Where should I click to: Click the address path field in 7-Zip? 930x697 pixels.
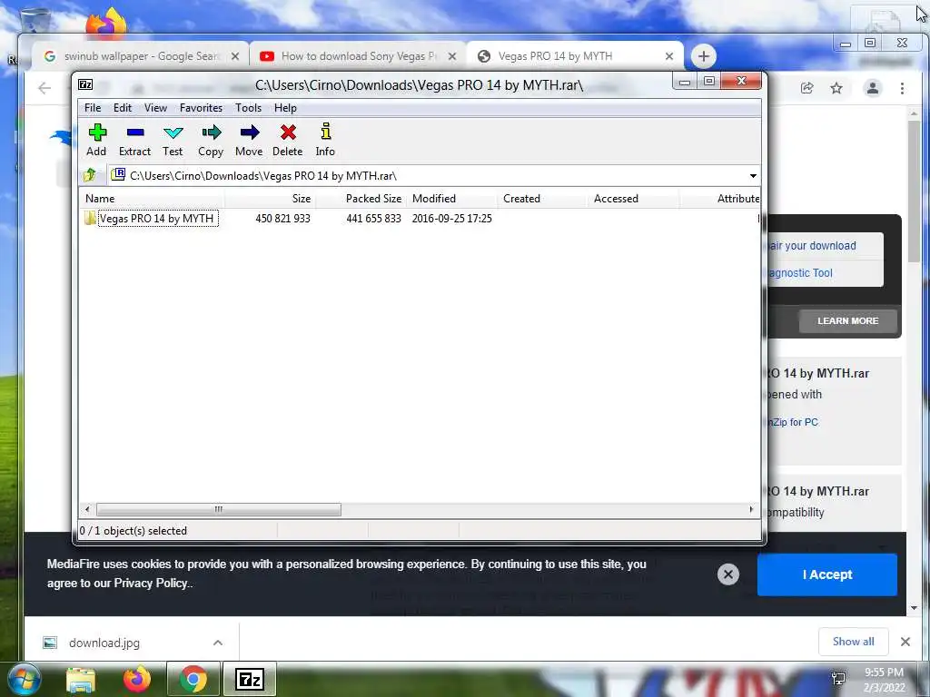432,175
